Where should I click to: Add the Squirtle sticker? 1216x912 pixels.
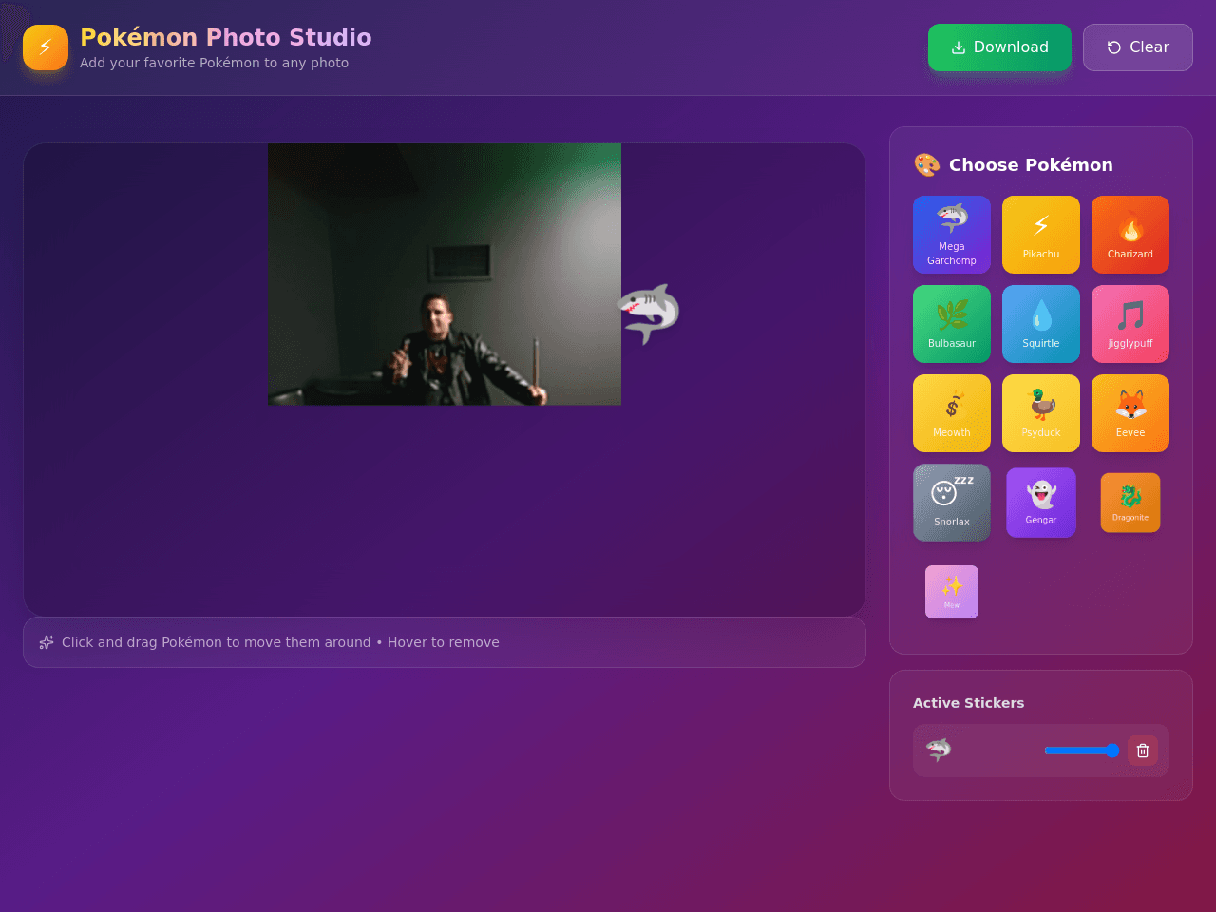point(1041,324)
